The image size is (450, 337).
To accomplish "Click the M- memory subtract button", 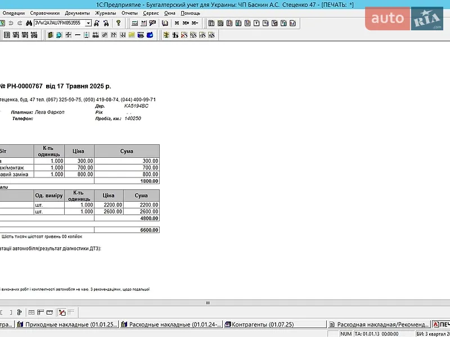I will tap(195, 23).
